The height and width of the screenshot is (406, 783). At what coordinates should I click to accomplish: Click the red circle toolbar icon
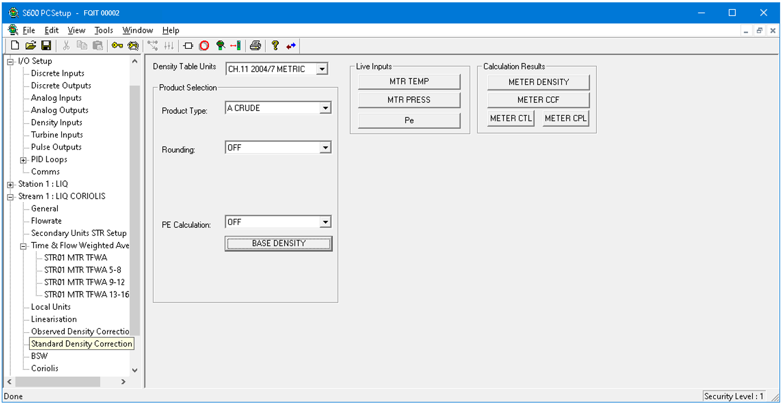tap(204, 46)
